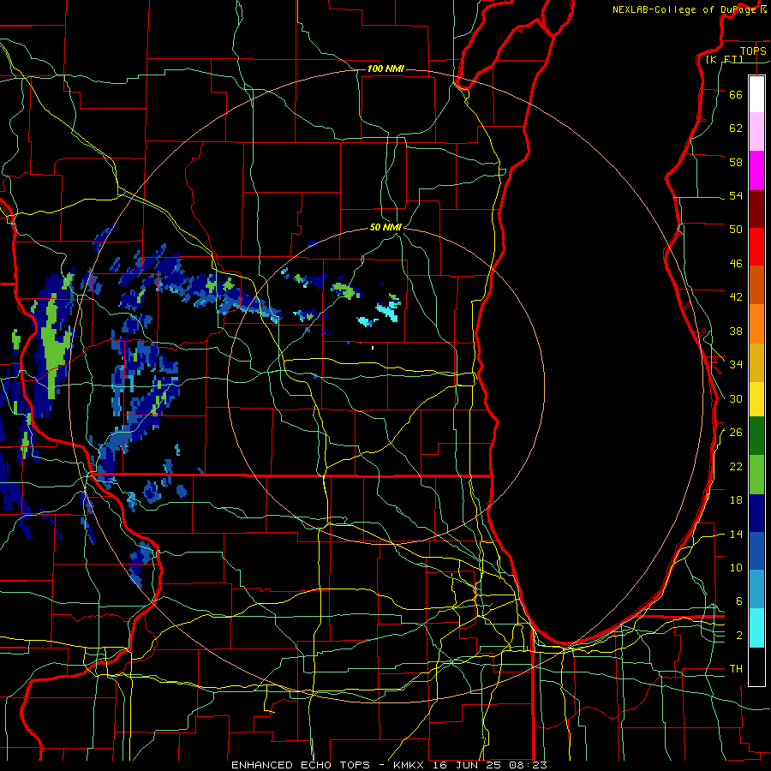Click the light pink legend swatch
Image resolution: width=771 pixels, height=771 pixels.
pyautogui.click(x=756, y=131)
